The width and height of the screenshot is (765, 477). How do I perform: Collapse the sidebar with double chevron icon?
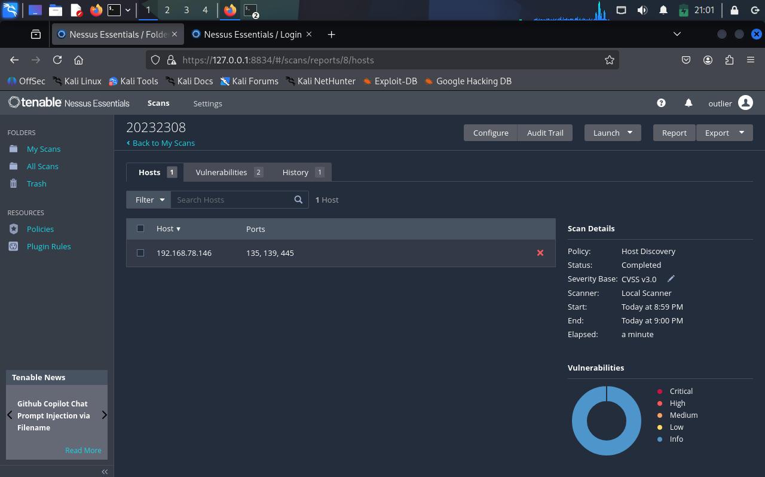105,472
